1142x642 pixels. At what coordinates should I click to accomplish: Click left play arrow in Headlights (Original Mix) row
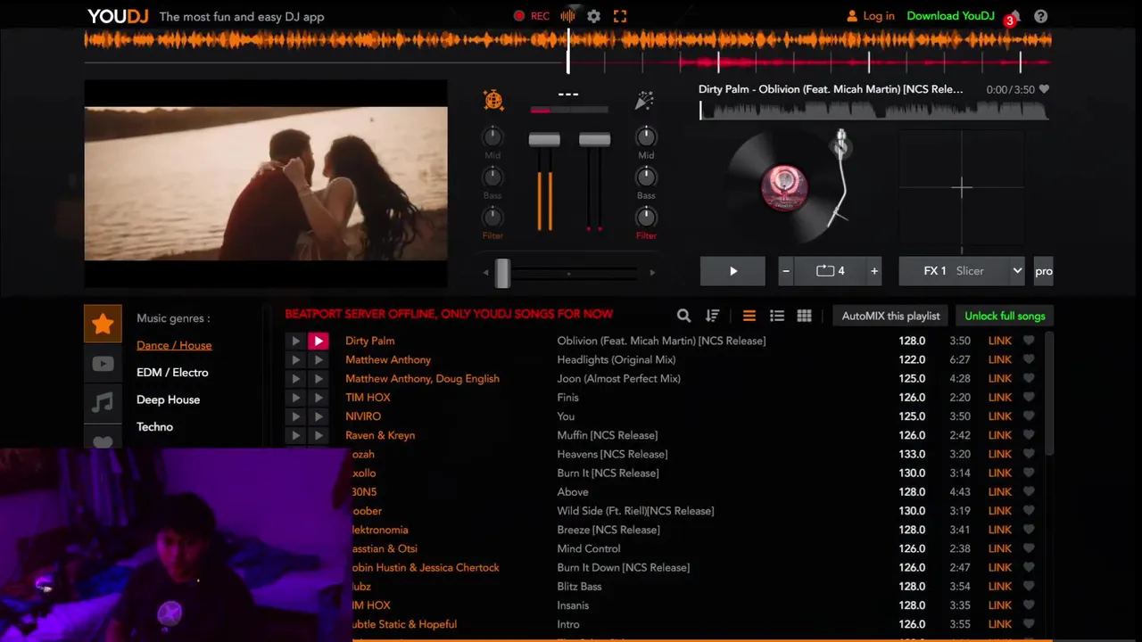[x=295, y=359]
